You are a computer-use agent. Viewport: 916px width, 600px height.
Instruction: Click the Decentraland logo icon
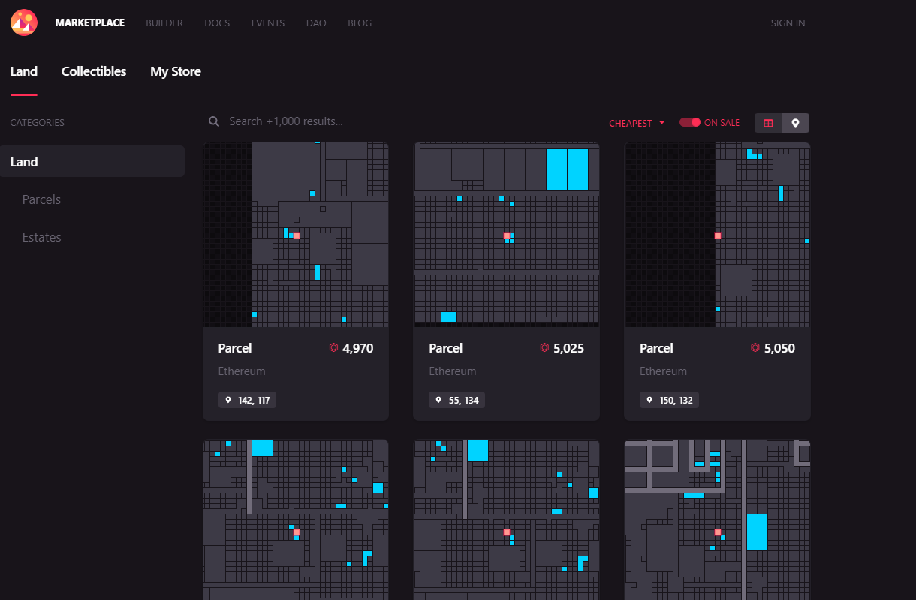click(x=23, y=22)
